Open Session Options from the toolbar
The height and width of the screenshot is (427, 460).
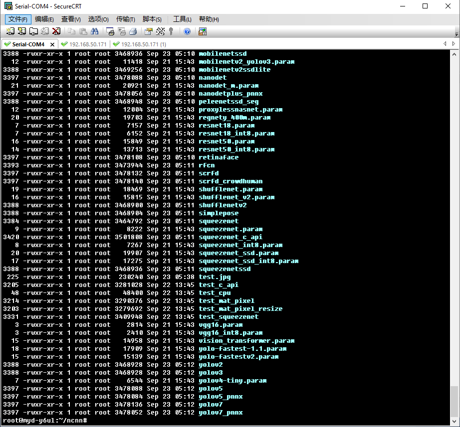[x=148, y=31]
